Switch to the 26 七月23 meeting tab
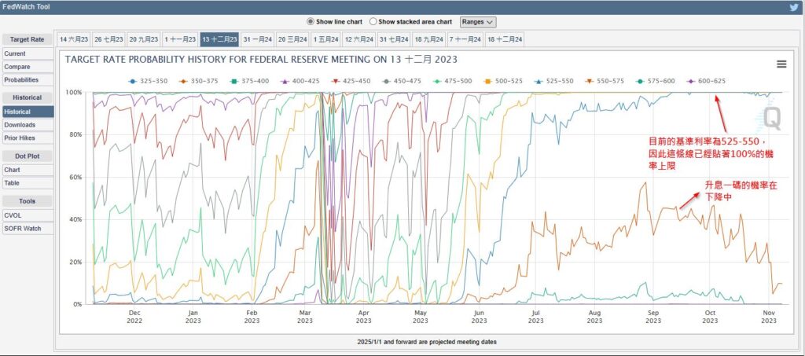805x356 pixels. point(108,39)
